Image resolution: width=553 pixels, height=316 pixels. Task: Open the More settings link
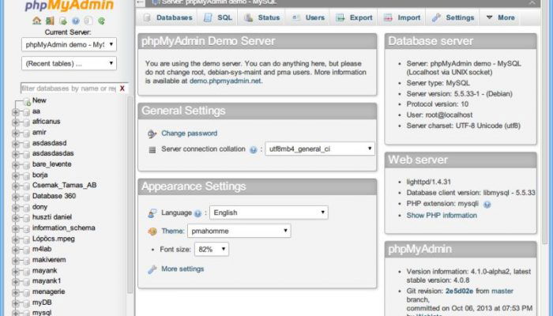click(x=182, y=269)
